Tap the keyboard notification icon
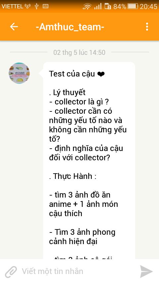Viewport: 159px width, 284px height. pyautogui.click(x=45, y=6)
